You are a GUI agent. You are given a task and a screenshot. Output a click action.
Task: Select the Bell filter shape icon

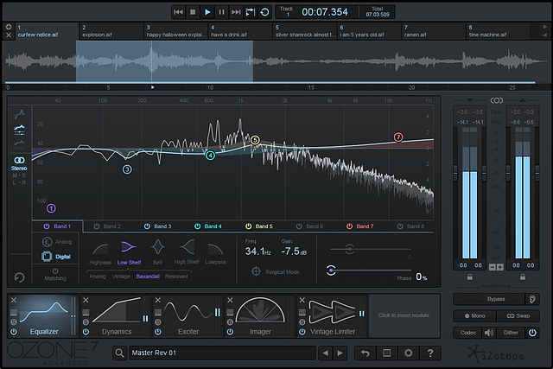click(157, 247)
